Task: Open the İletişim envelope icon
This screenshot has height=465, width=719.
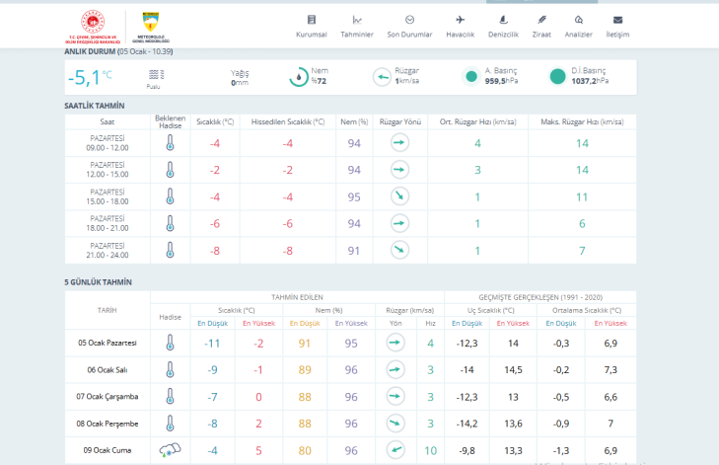Action: point(617,20)
